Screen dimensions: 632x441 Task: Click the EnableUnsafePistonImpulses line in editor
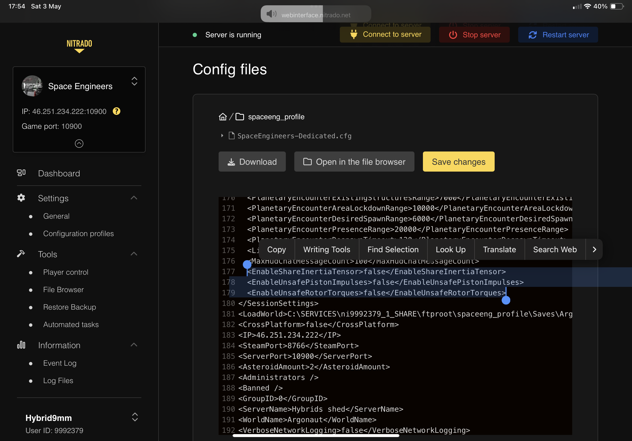point(385,282)
